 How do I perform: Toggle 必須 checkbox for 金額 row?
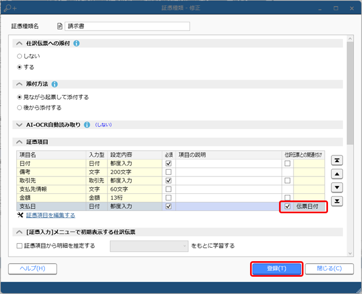[x=169, y=198]
